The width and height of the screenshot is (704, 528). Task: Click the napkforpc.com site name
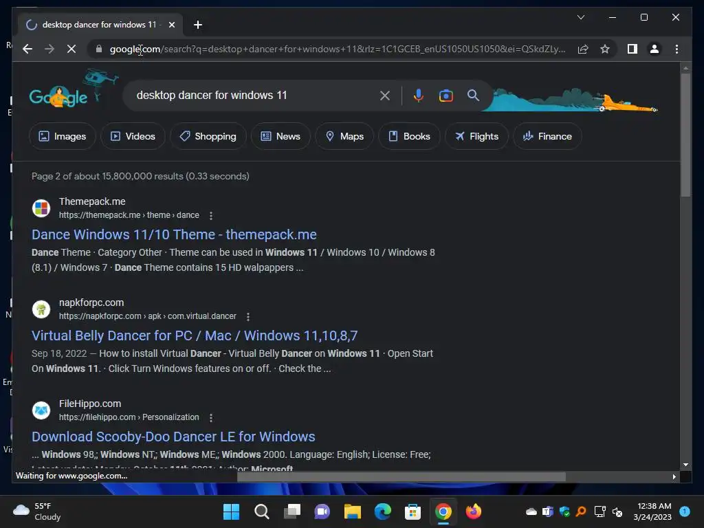pos(91,302)
